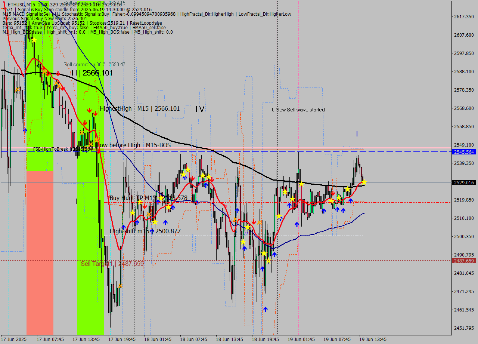Select the 'HighestHigh M15 | 2566.101' label
478x344 pixels.
click(140, 109)
